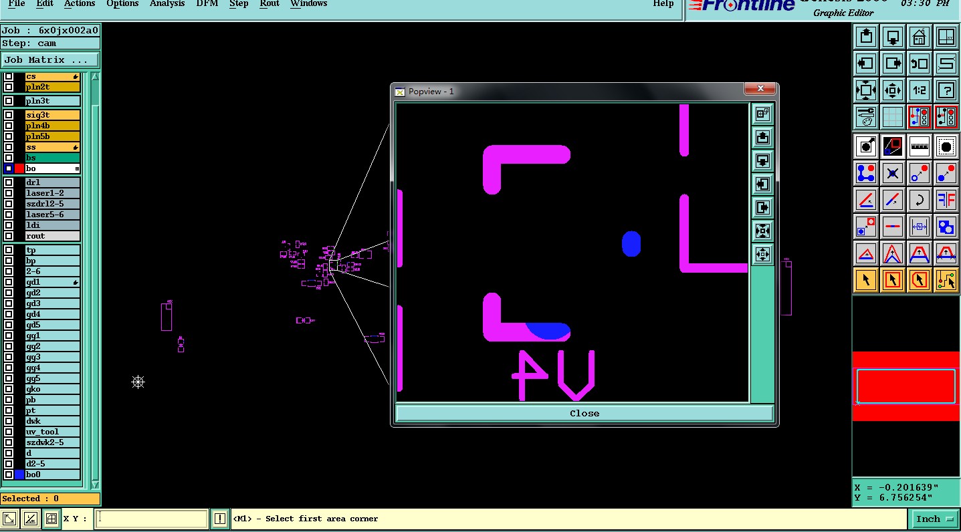The height and width of the screenshot is (532, 961).
Task: Click the blue color swatch of layer bo0
Action: [x=19, y=475]
